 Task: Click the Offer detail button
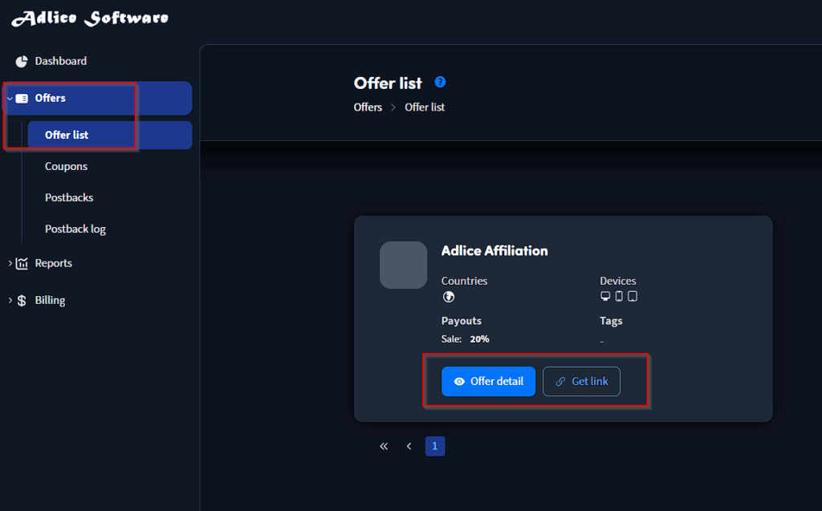[x=488, y=381]
